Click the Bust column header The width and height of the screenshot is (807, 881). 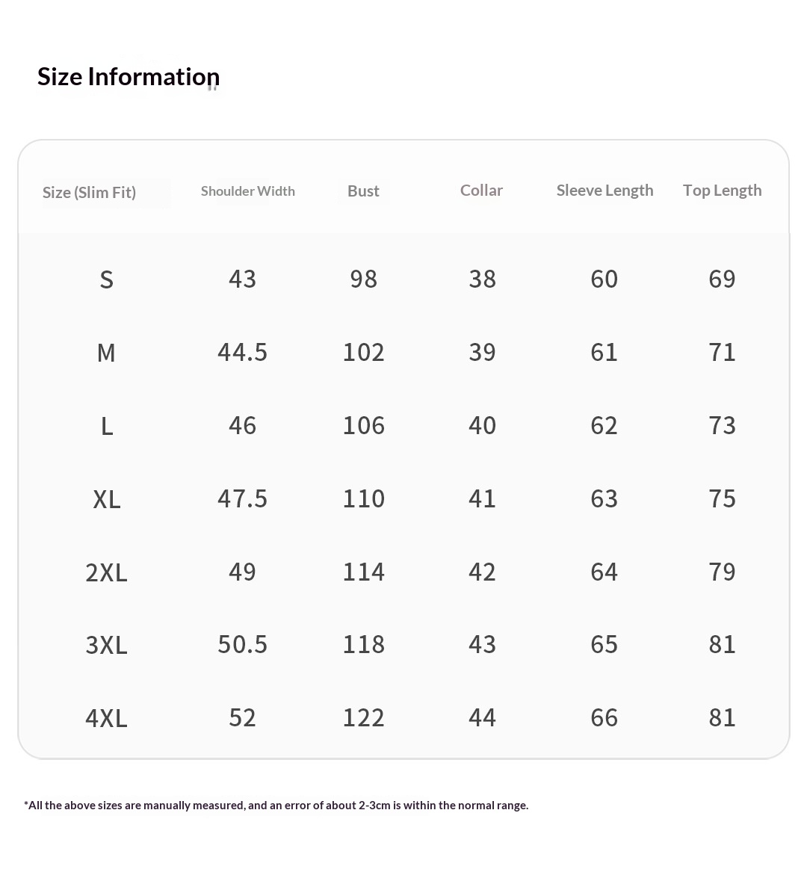pos(363,191)
